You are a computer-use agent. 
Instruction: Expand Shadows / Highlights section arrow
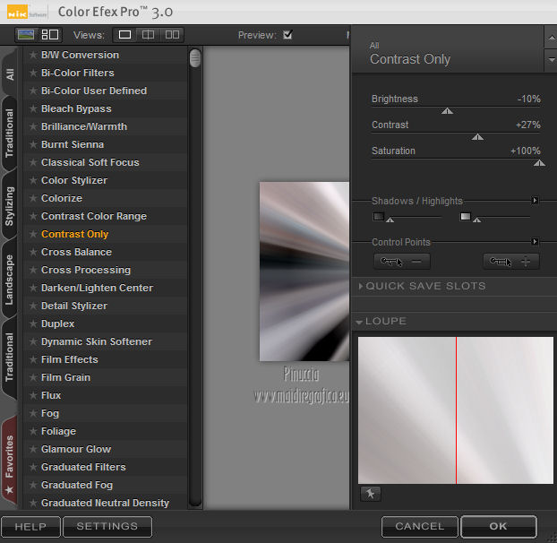point(535,201)
